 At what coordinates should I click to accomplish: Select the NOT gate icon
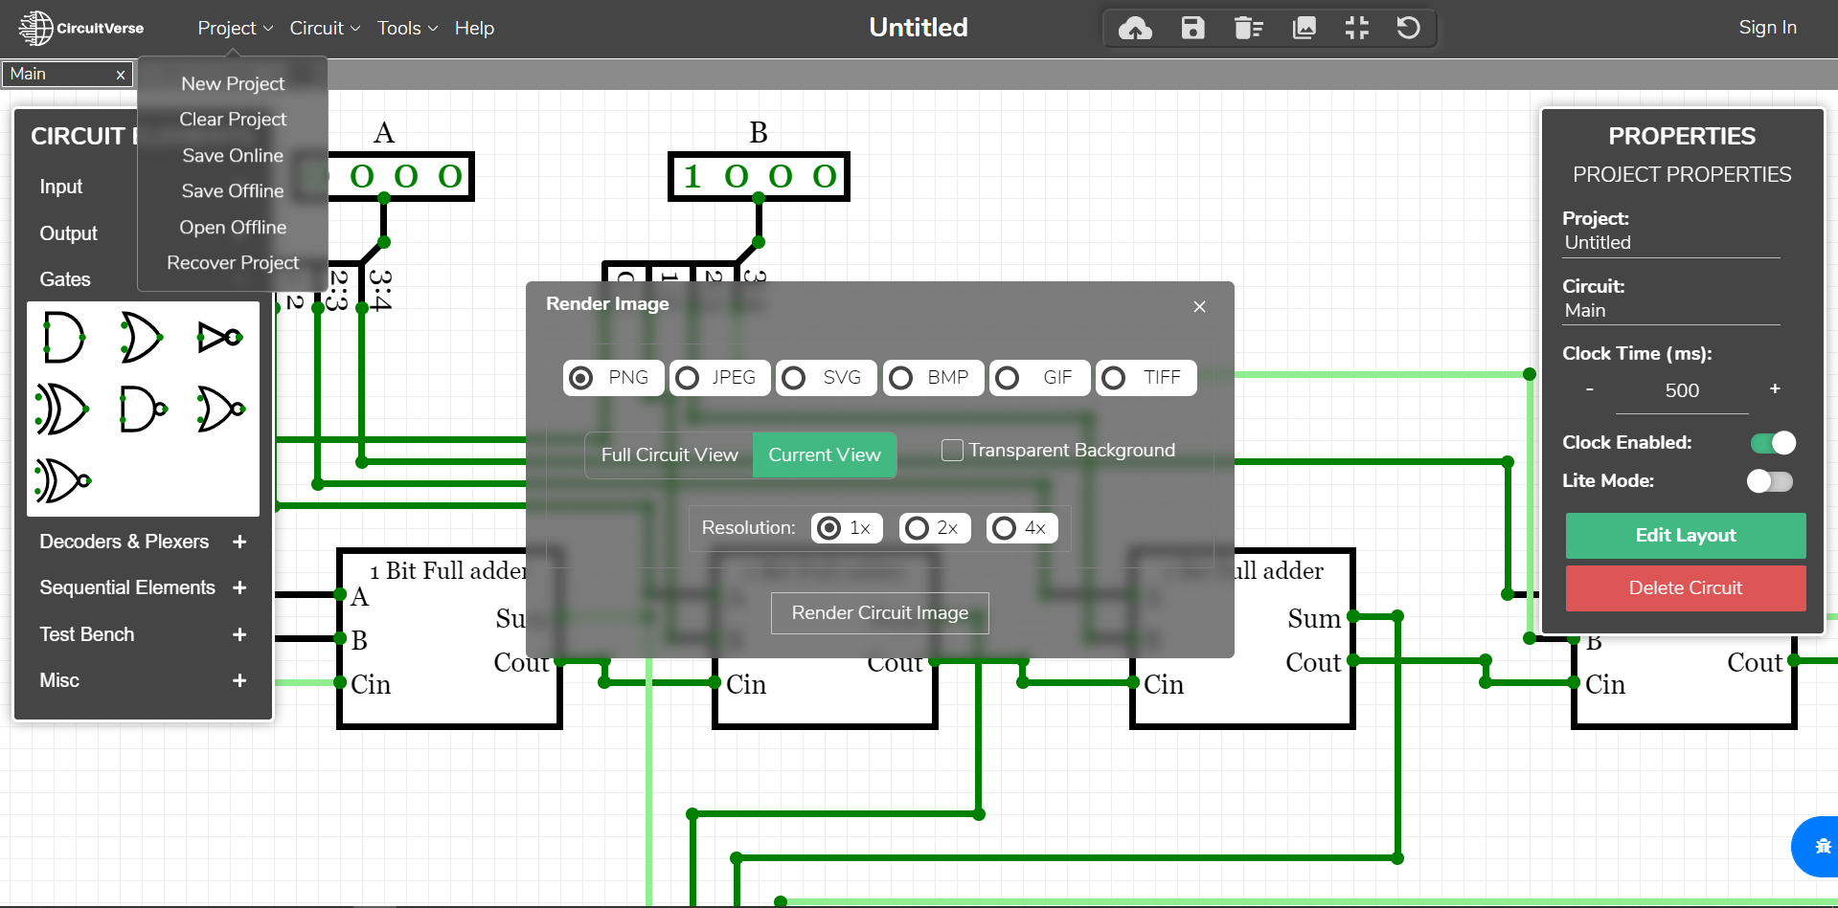point(219,337)
